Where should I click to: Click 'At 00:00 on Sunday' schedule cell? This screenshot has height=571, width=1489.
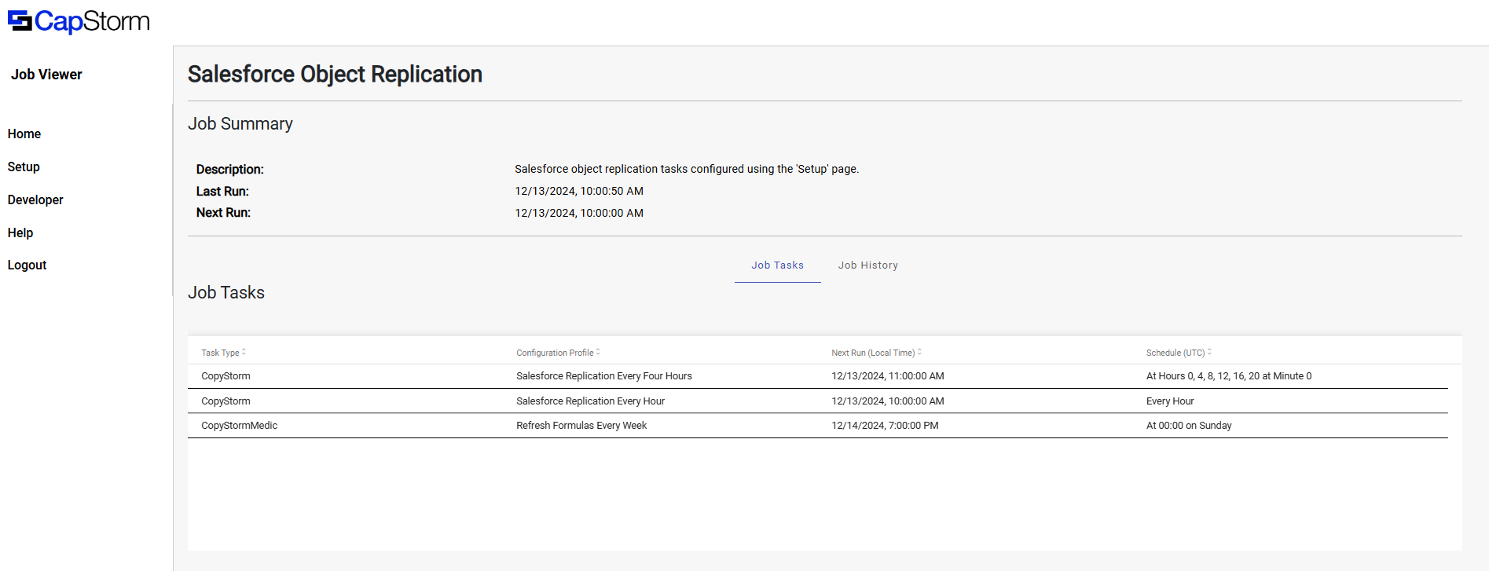click(1188, 426)
